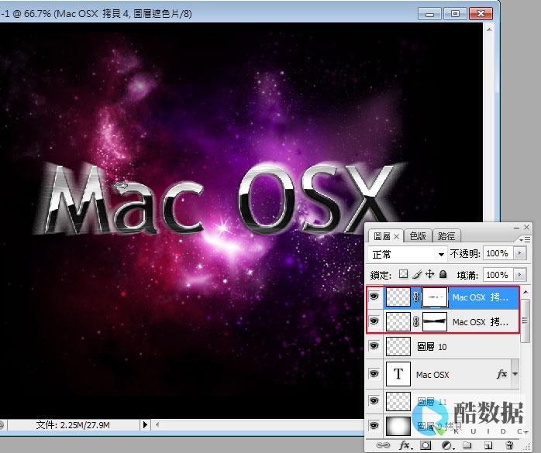
Task: Click the trash icon to delete layer
Action: (x=509, y=445)
